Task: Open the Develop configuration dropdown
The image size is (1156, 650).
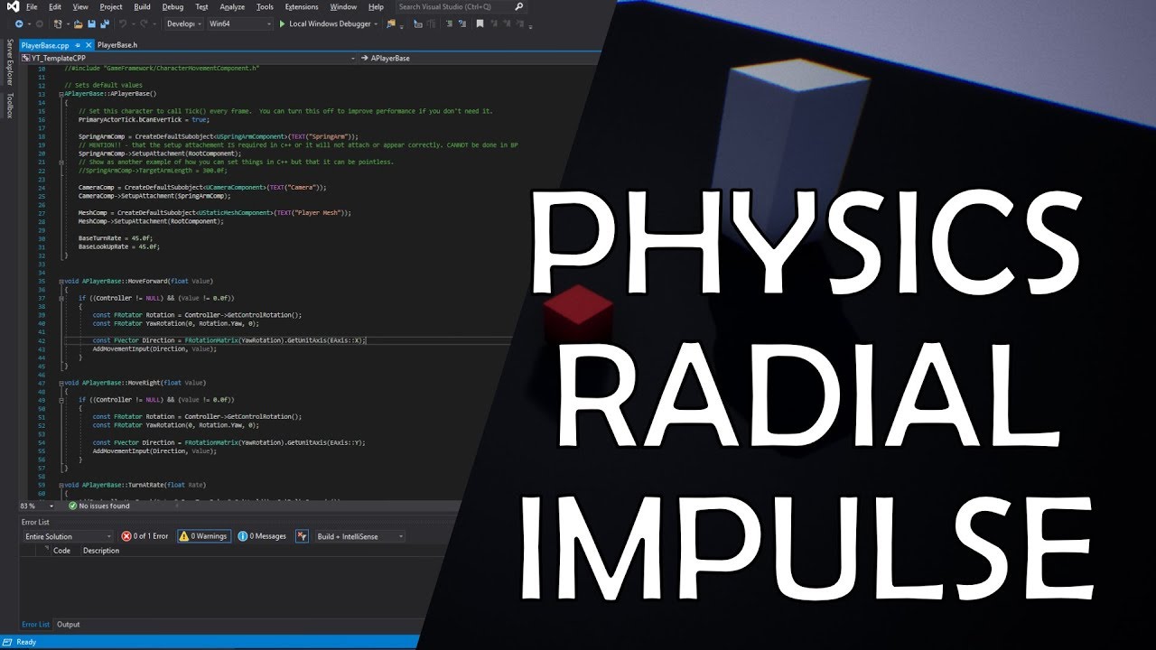Action: coord(183,23)
